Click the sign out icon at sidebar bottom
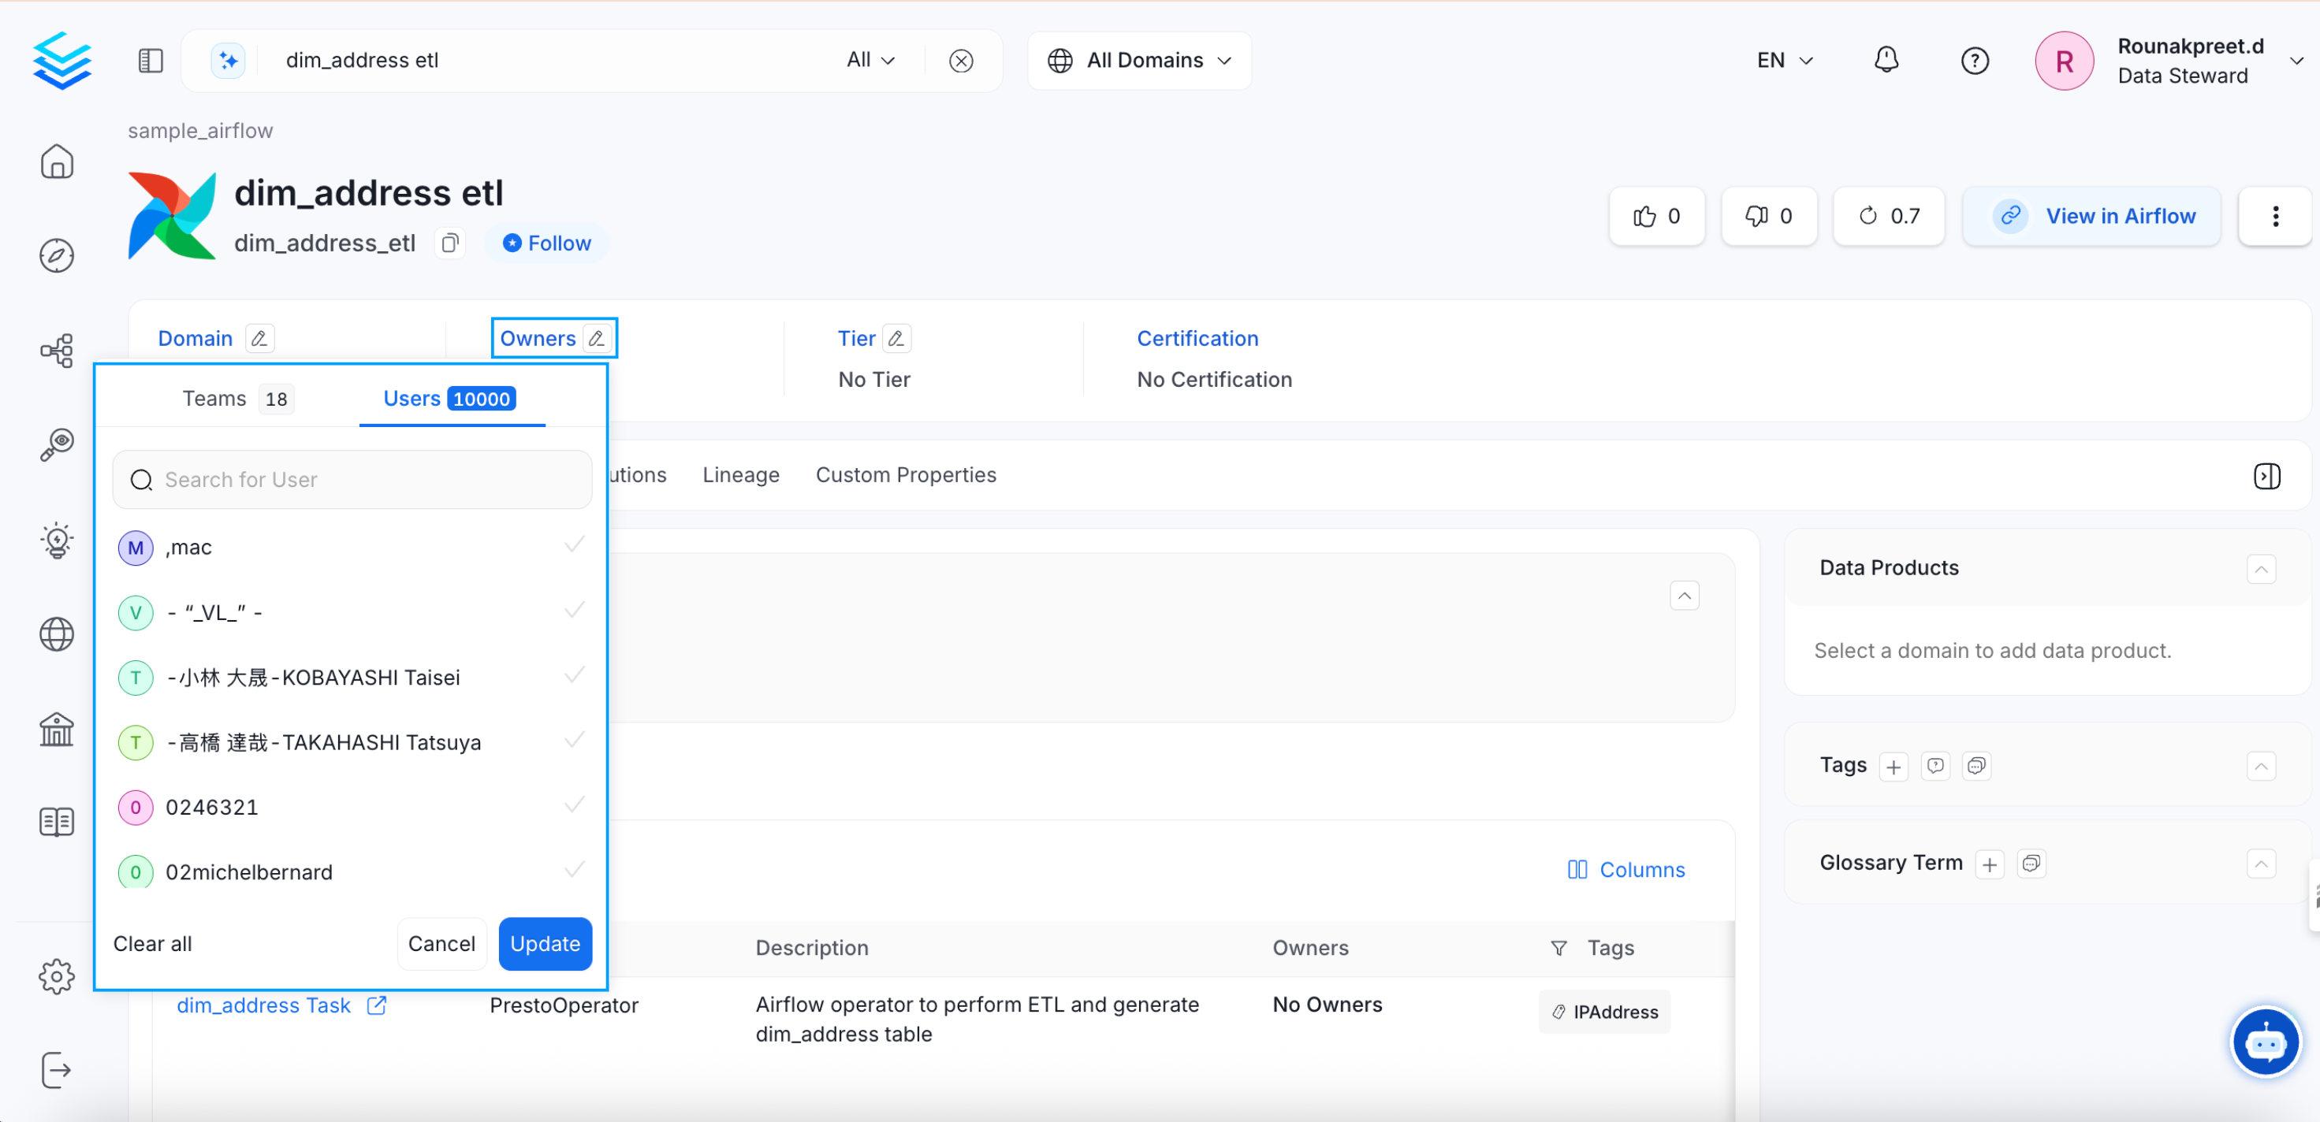 point(58,1070)
